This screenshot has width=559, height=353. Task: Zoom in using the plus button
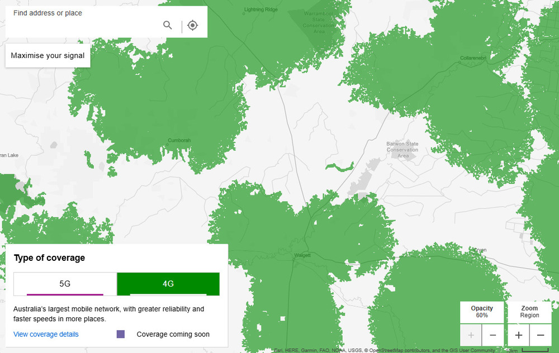(519, 335)
